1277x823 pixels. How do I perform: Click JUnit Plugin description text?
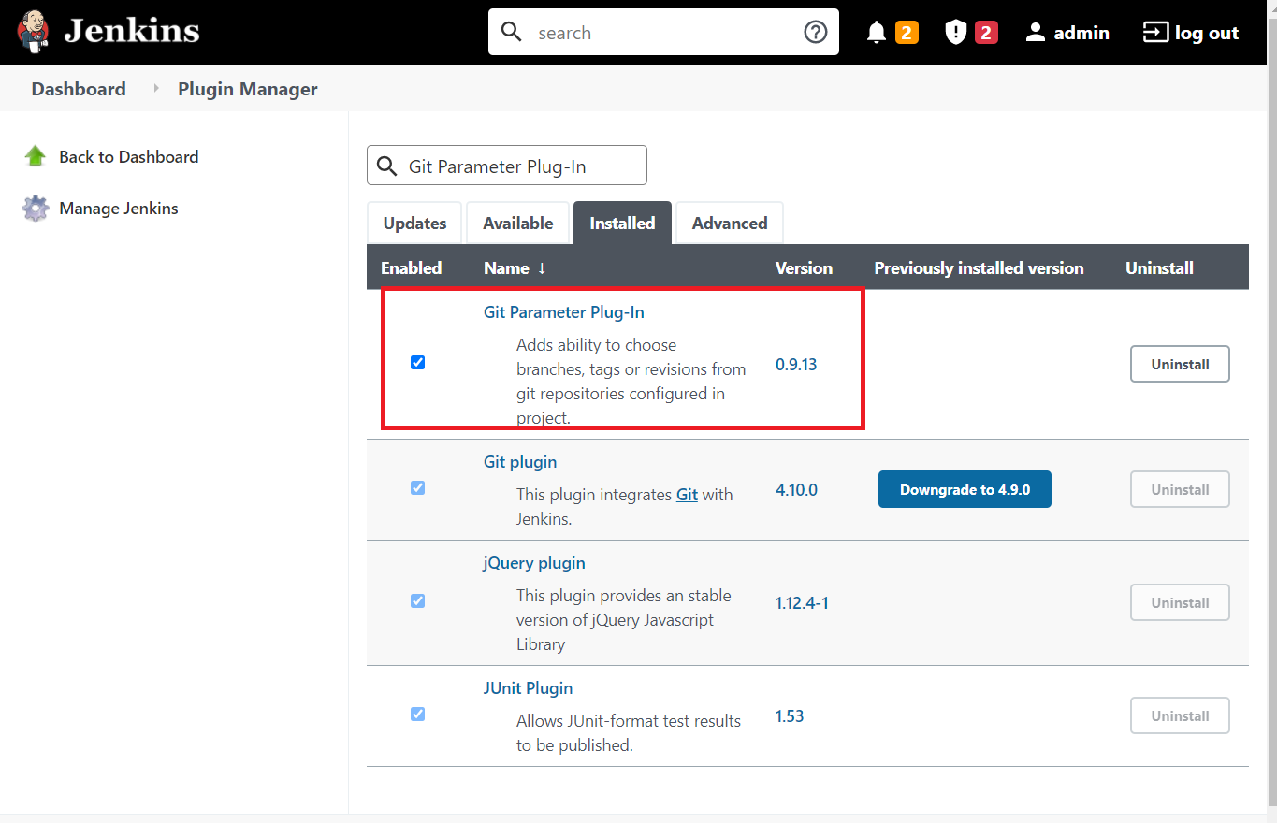(629, 733)
